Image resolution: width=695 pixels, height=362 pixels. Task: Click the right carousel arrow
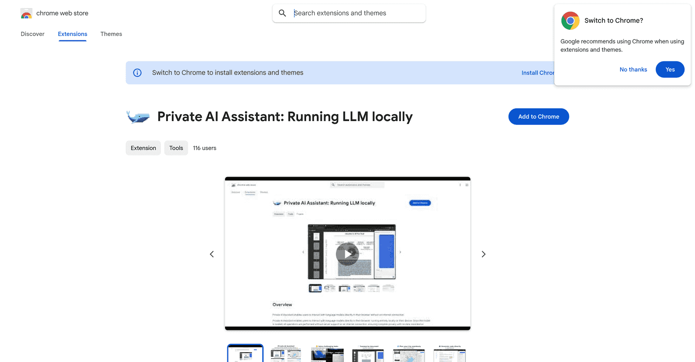483,254
